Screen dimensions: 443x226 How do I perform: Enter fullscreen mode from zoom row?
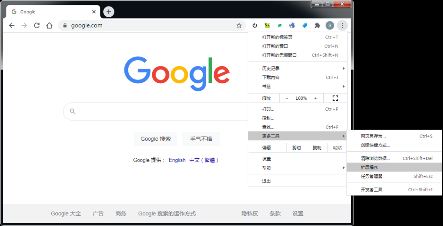point(336,98)
